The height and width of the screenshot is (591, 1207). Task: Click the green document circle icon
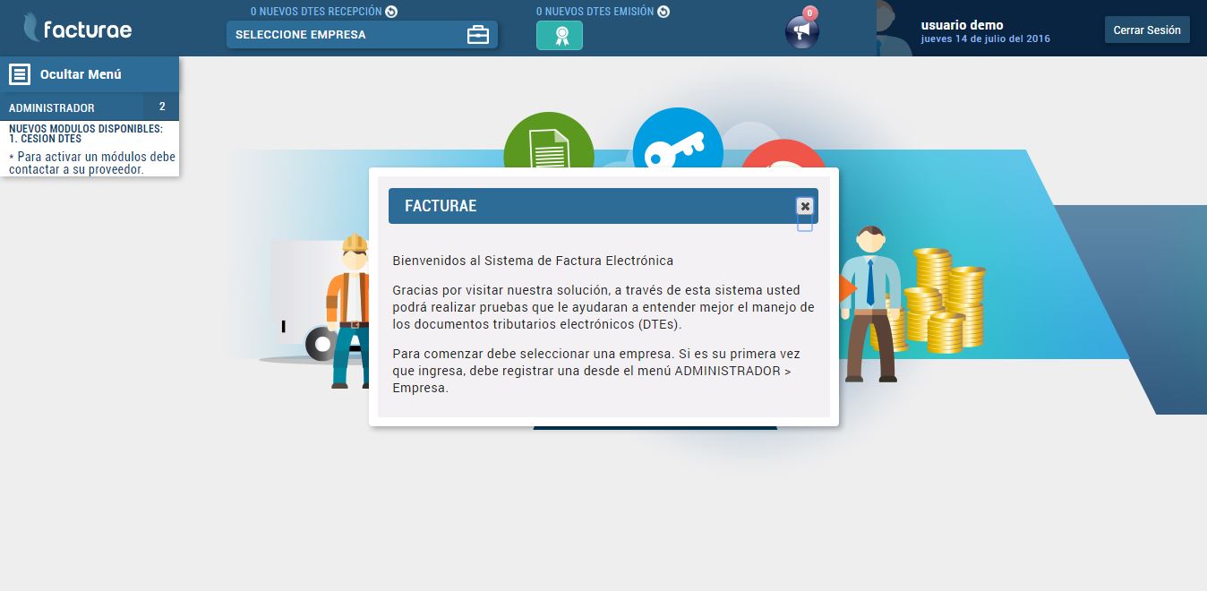coord(549,141)
